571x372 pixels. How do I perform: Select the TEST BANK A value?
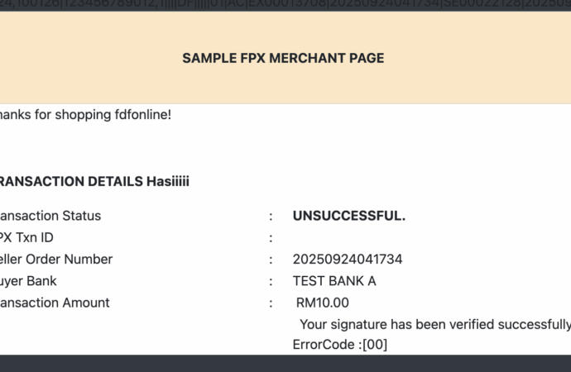334,280
